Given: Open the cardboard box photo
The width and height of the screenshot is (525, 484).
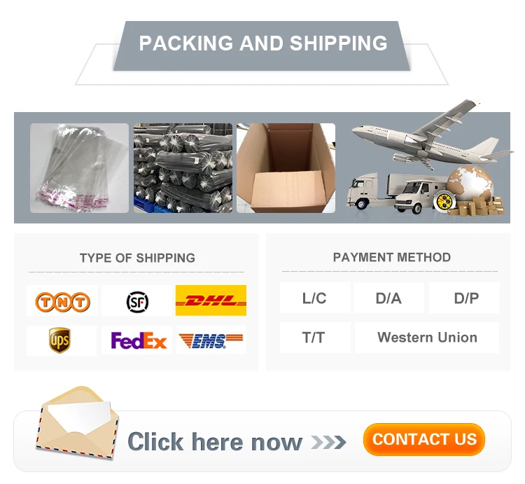Looking at the screenshot, I should click(x=286, y=168).
